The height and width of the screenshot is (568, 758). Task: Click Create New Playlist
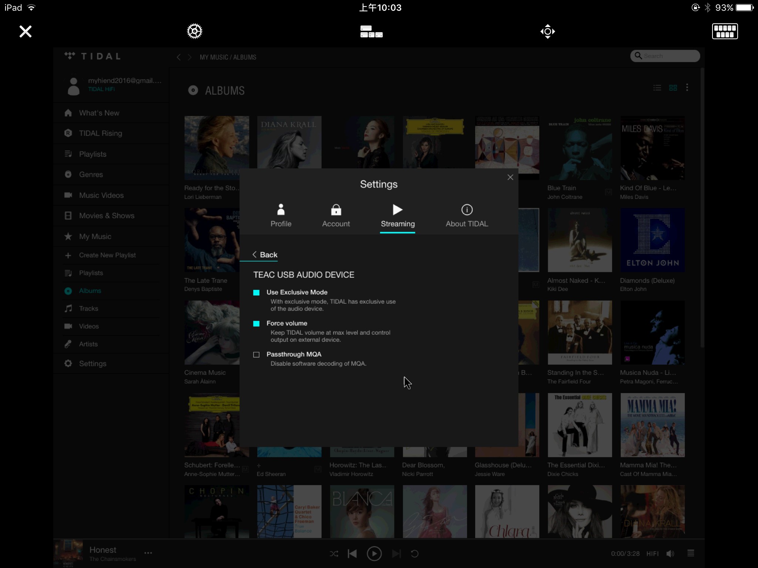point(111,255)
